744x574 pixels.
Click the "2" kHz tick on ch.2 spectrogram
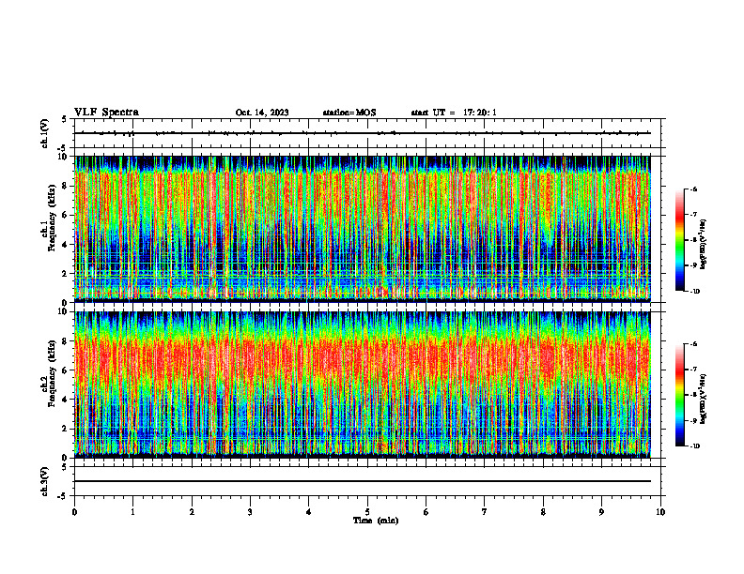tap(66, 429)
